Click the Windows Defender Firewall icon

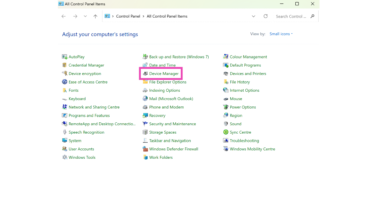[145, 149]
